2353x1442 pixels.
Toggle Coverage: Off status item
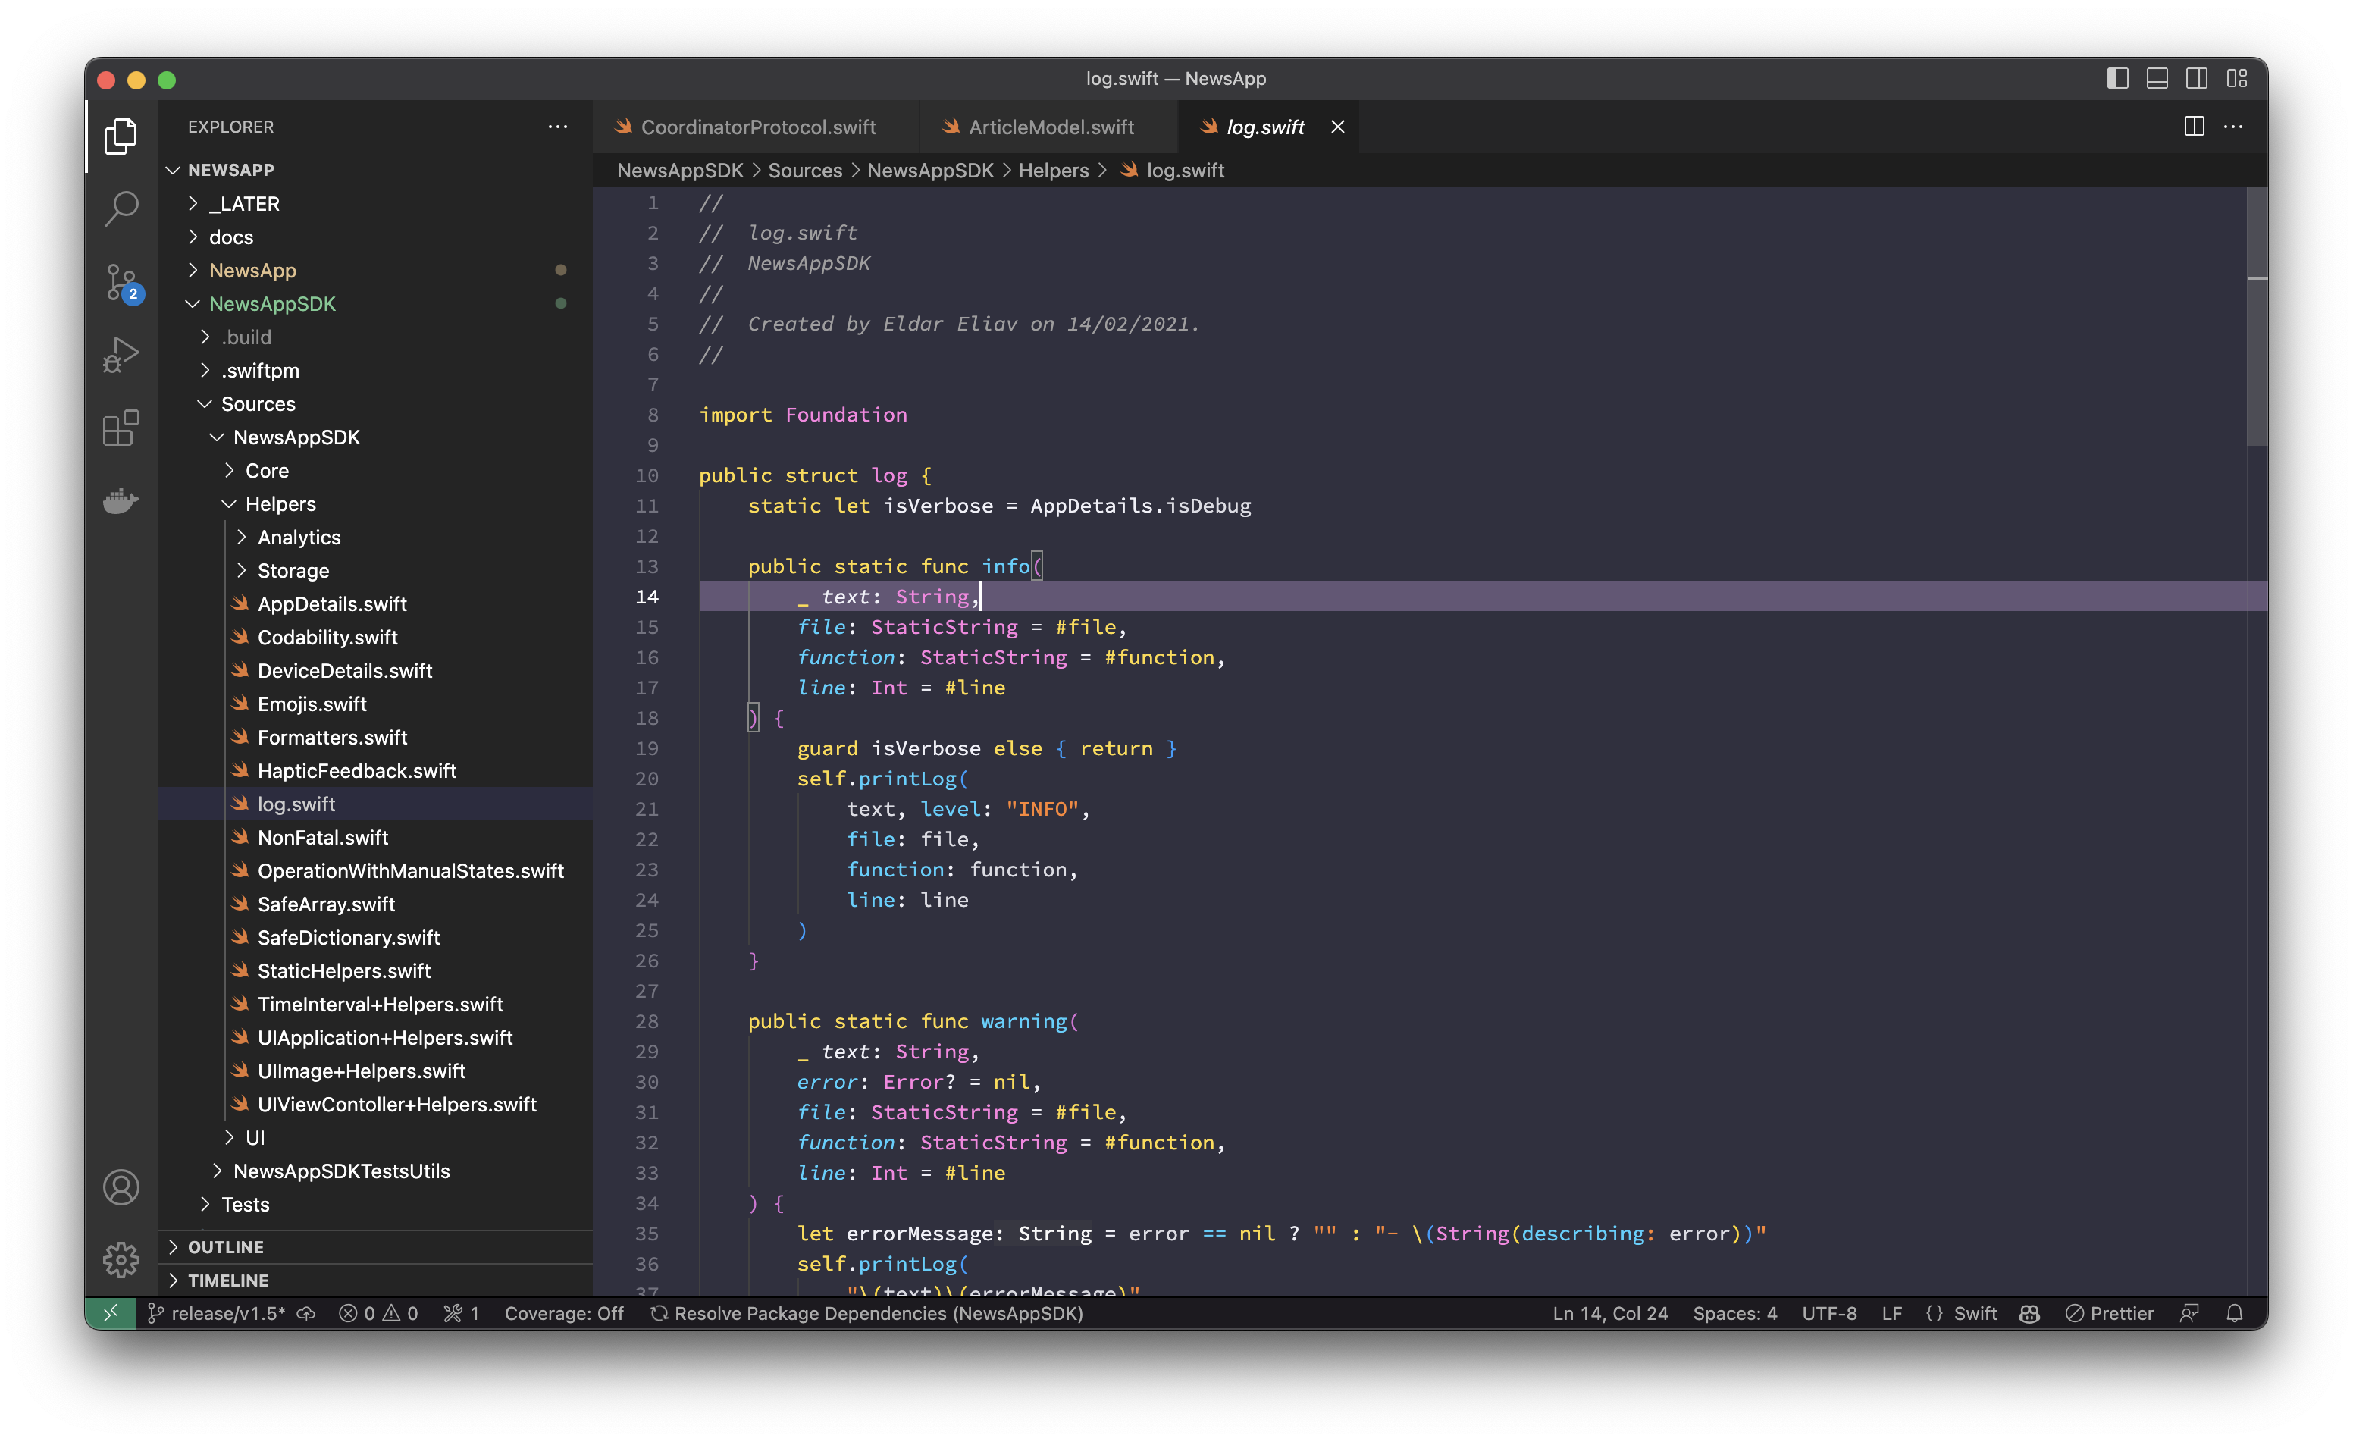(563, 1313)
